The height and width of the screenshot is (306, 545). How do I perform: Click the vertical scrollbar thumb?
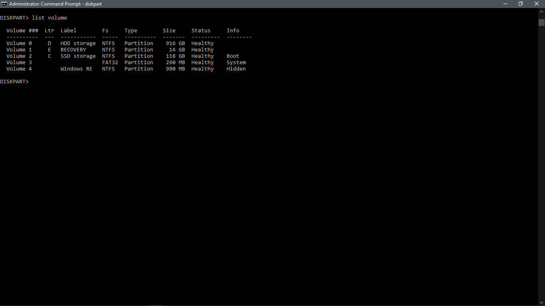coord(541,22)
